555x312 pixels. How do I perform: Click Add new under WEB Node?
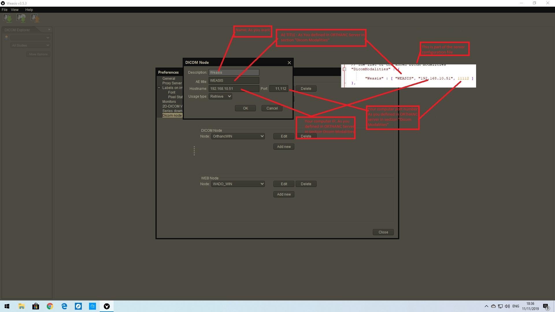click(284, 194)
